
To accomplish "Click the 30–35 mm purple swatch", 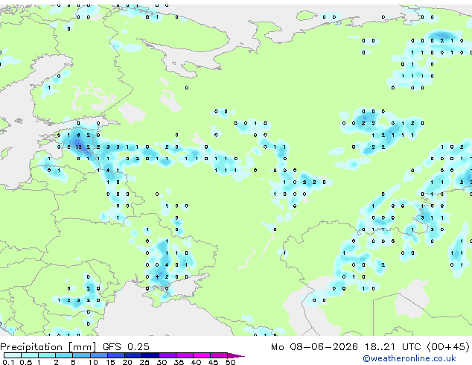I will (167, 355).
